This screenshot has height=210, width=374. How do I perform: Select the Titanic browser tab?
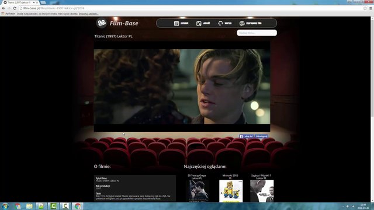point(20,2)
